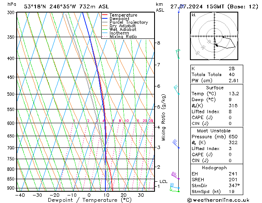Screen dimensions: 262x203
Task: Click the kt label in hodograph
Action: coord(194,15)
